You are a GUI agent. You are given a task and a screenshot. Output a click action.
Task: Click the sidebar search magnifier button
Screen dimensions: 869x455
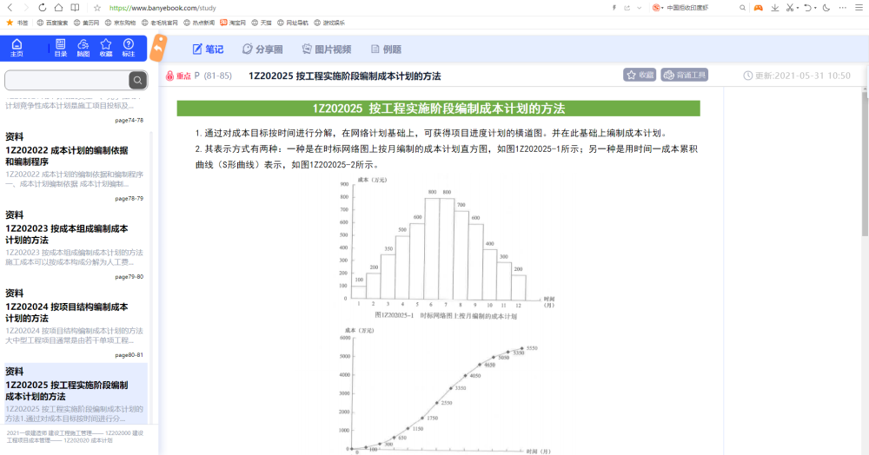pyautogui.click(x=137, y=81)
